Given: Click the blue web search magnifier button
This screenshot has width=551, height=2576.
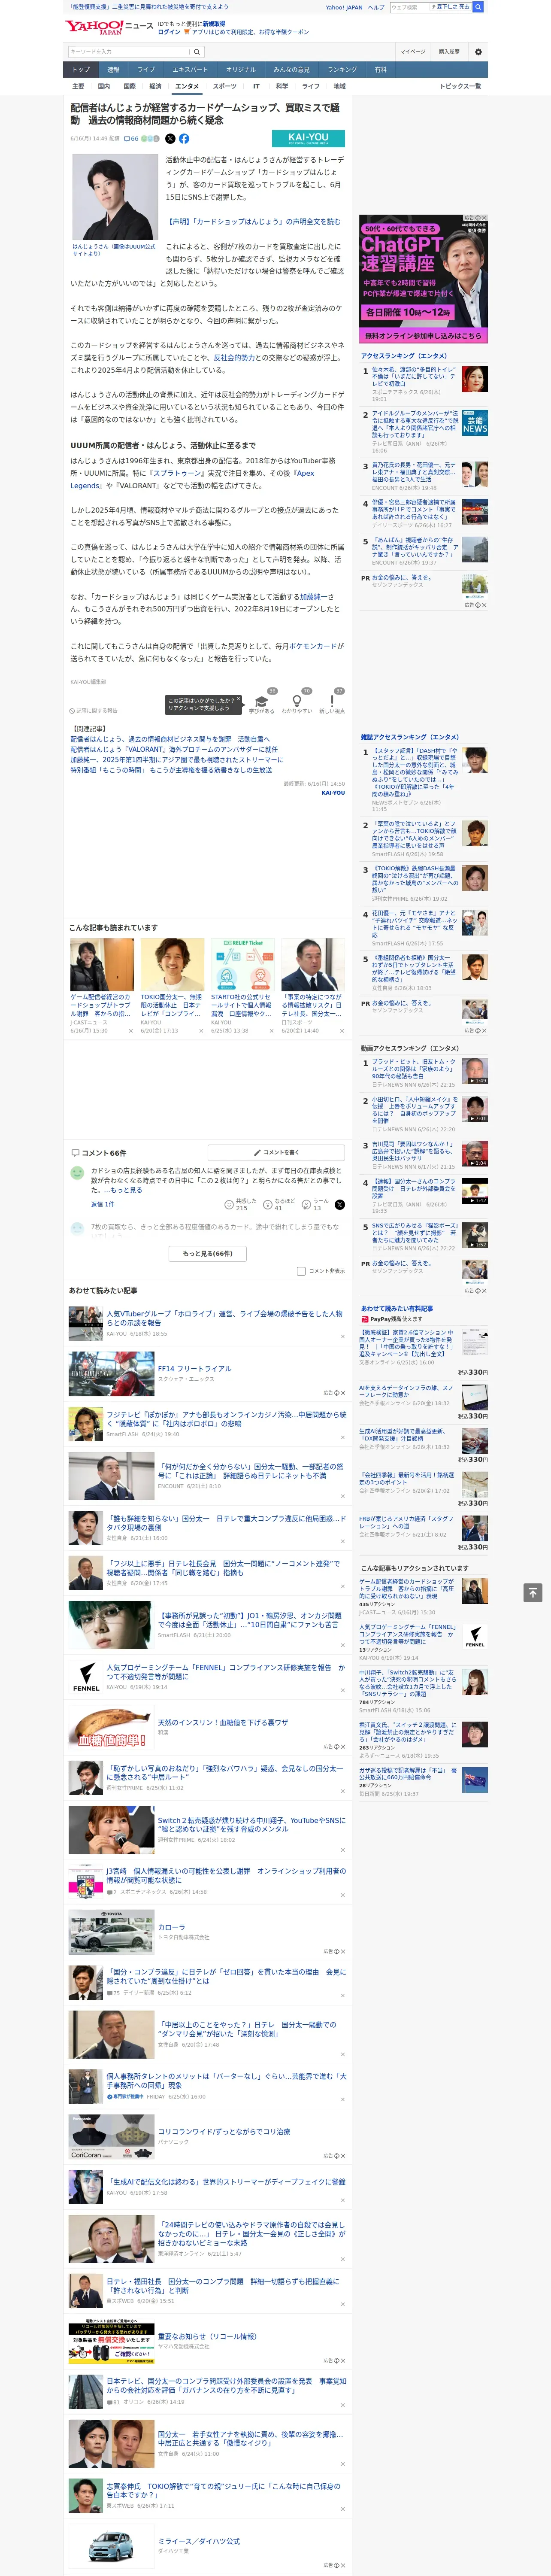Looking at the screenshot, I should (478, 7).
